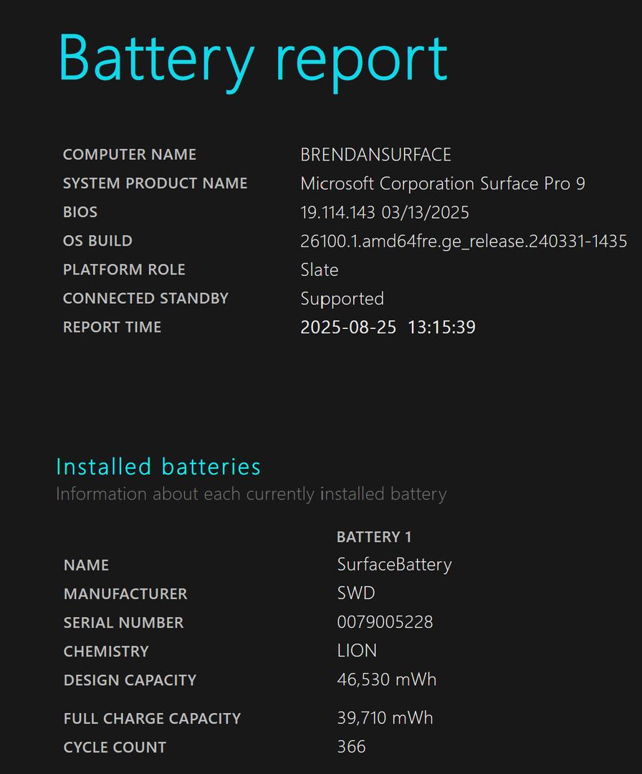Select the computer name BRENDANSURFACE
This screenshot has height=774, width=642.
(375, 155)
